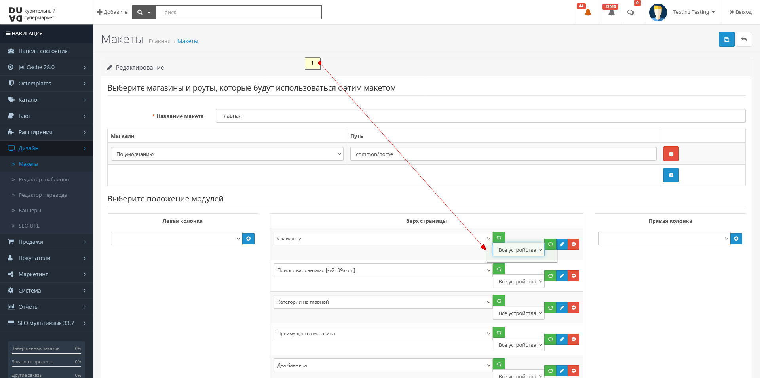Image resolution: width=760 pixels, height=378 pixels.
Task: Open the grey bell with 13910 badge
Action: 612,12
